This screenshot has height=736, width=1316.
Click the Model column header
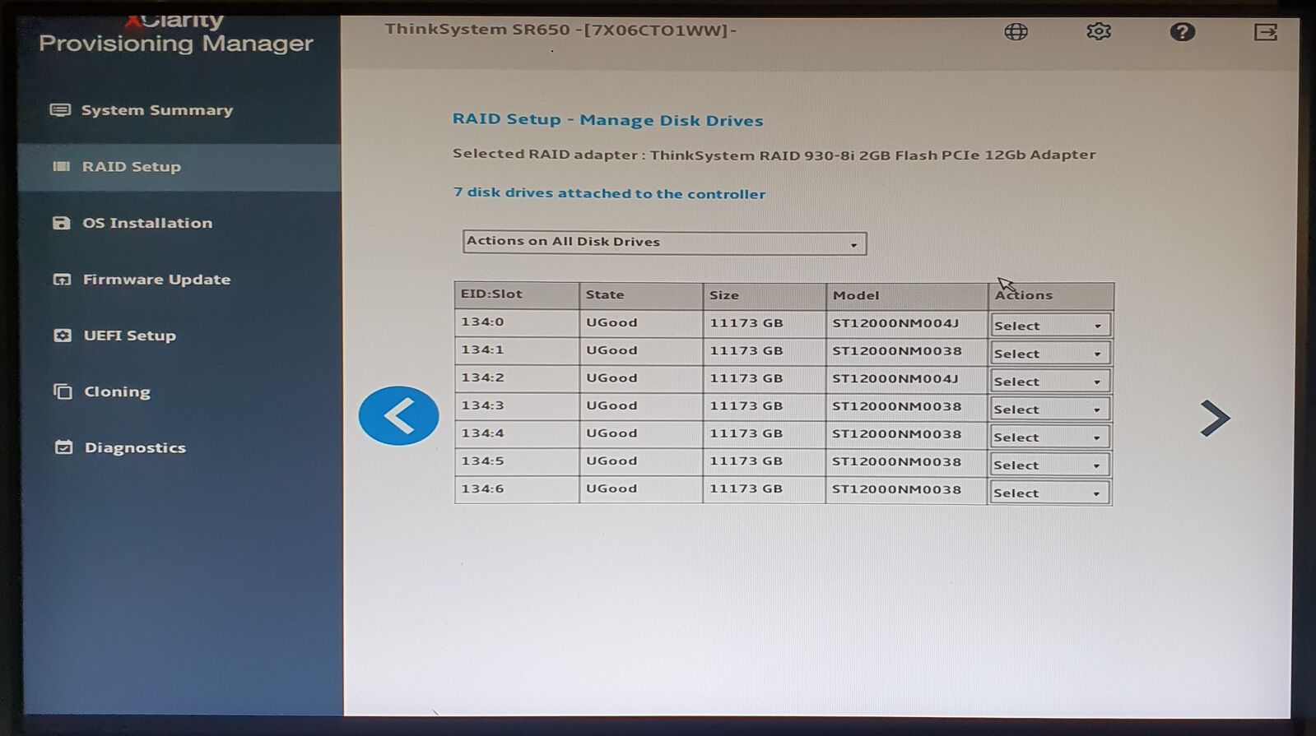point(906,296)
